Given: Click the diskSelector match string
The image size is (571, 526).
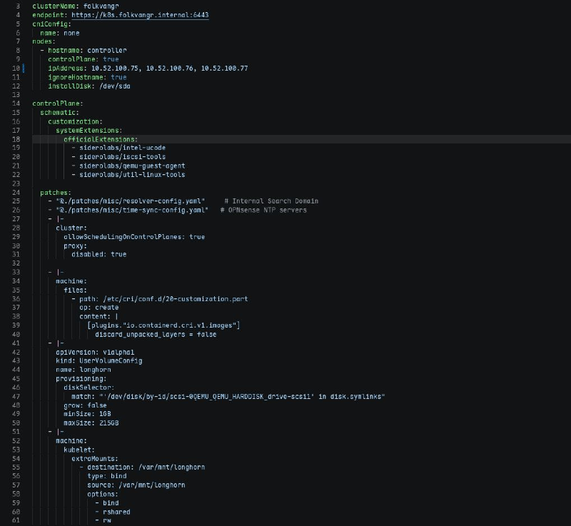Looking at the screenshot, I should tap(242, 396).
